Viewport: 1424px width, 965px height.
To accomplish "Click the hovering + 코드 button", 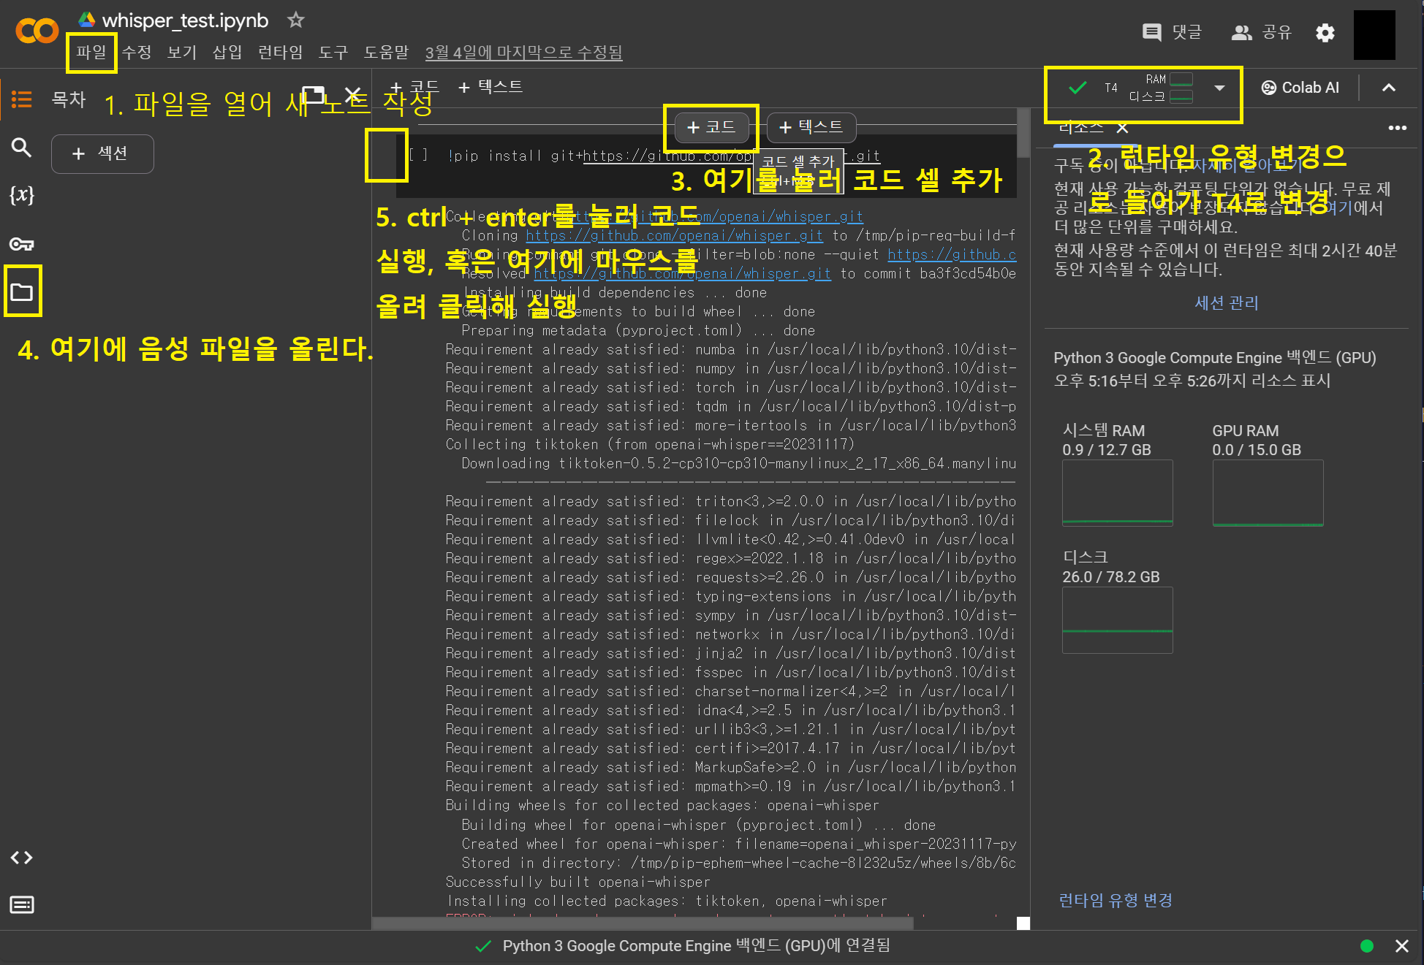I will (711, 127).
